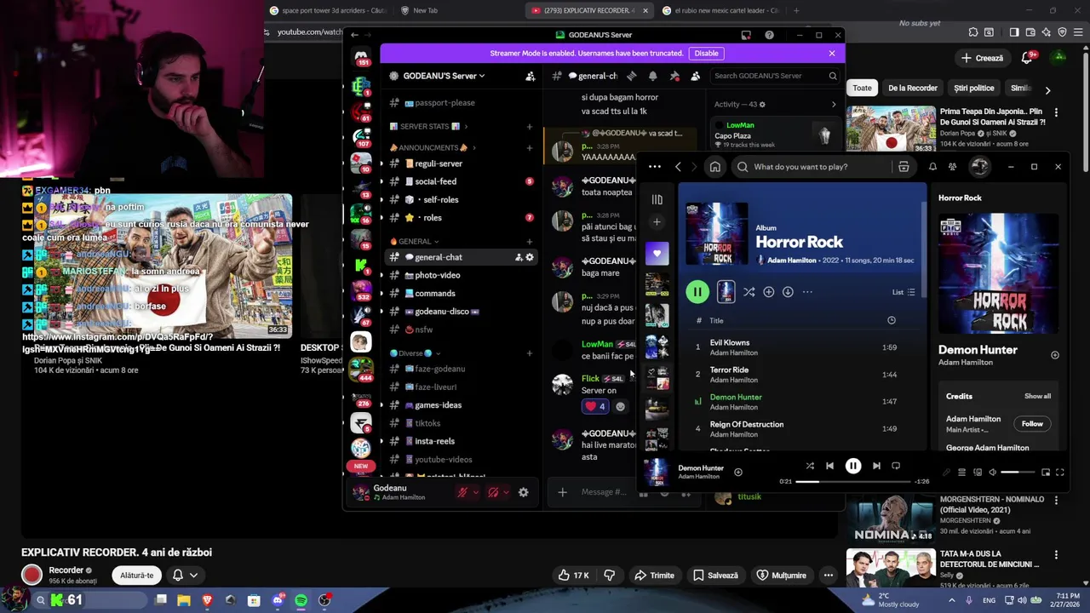Image resolution: width=1090 pixels, height=613 pixels.
Task: Click the Discord invite people icon next to the server name
Action: [531, 76]
